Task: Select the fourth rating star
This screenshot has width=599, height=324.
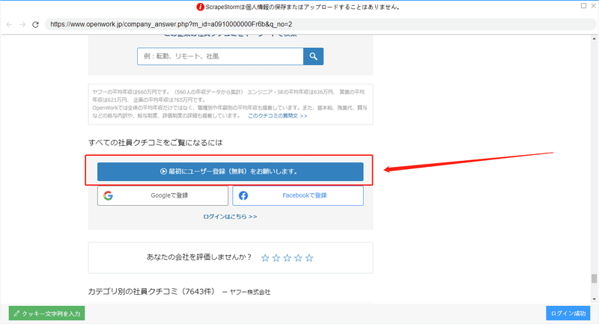Action: click(x=298, y=258)
